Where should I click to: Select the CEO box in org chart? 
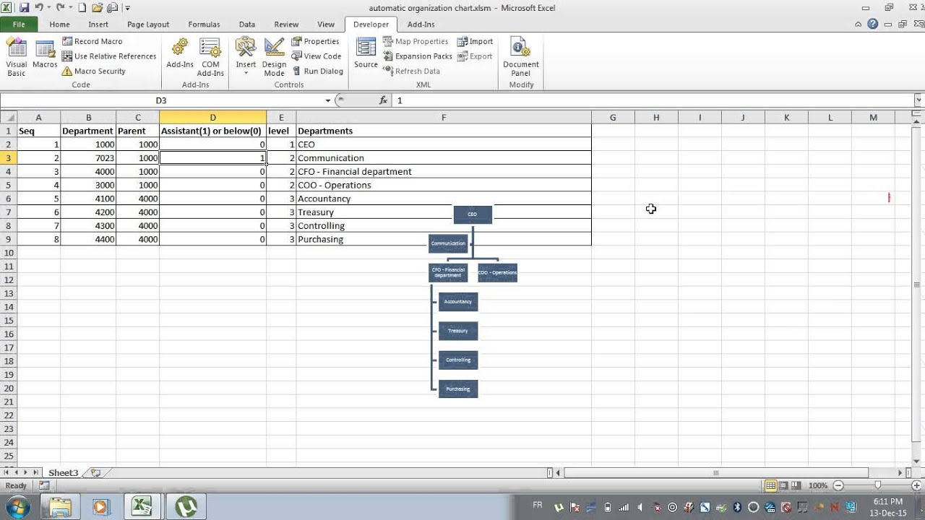[473, 214]
